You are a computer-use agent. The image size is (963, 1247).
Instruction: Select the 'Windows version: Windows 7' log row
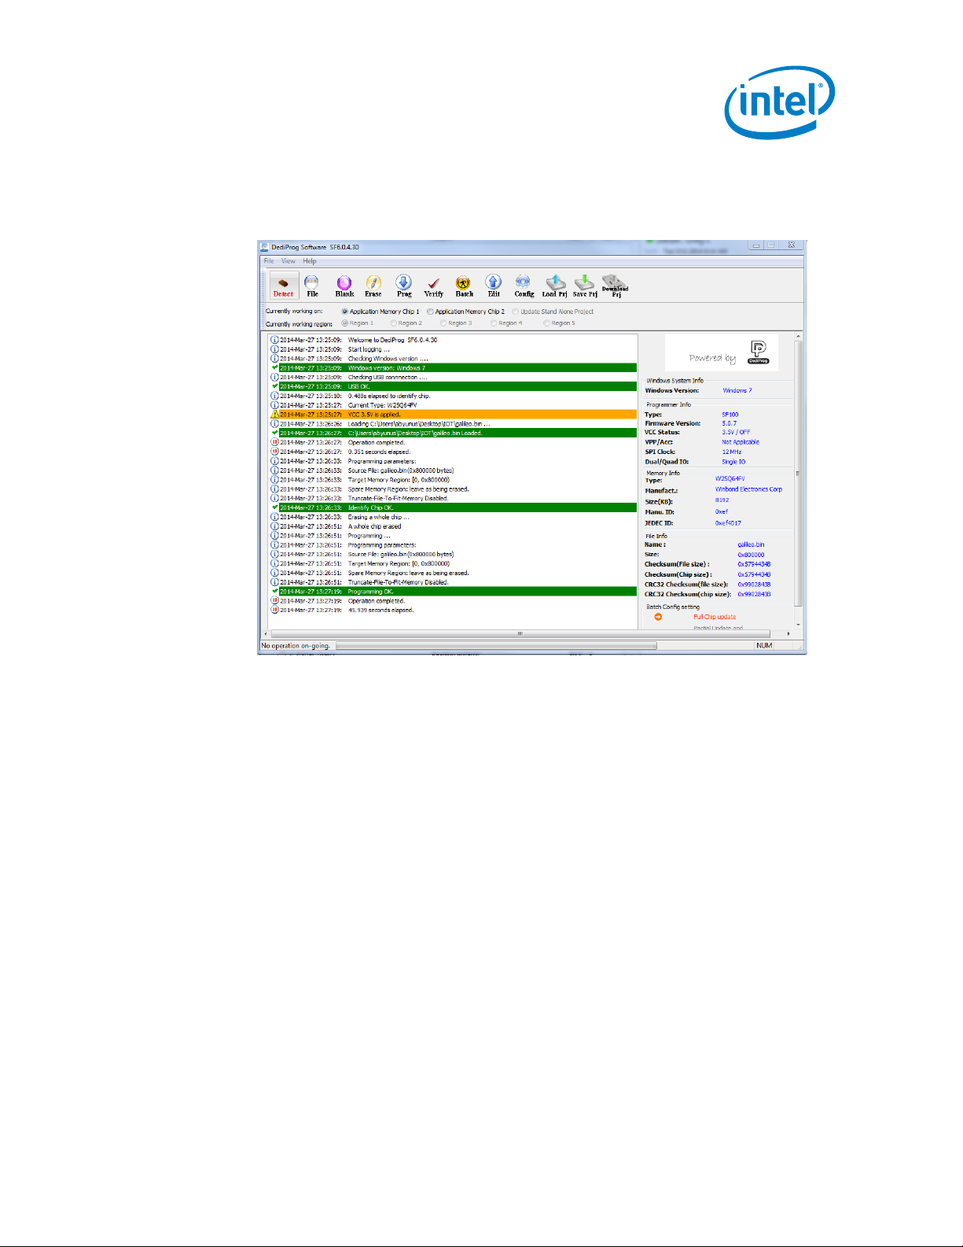[458, 367]
